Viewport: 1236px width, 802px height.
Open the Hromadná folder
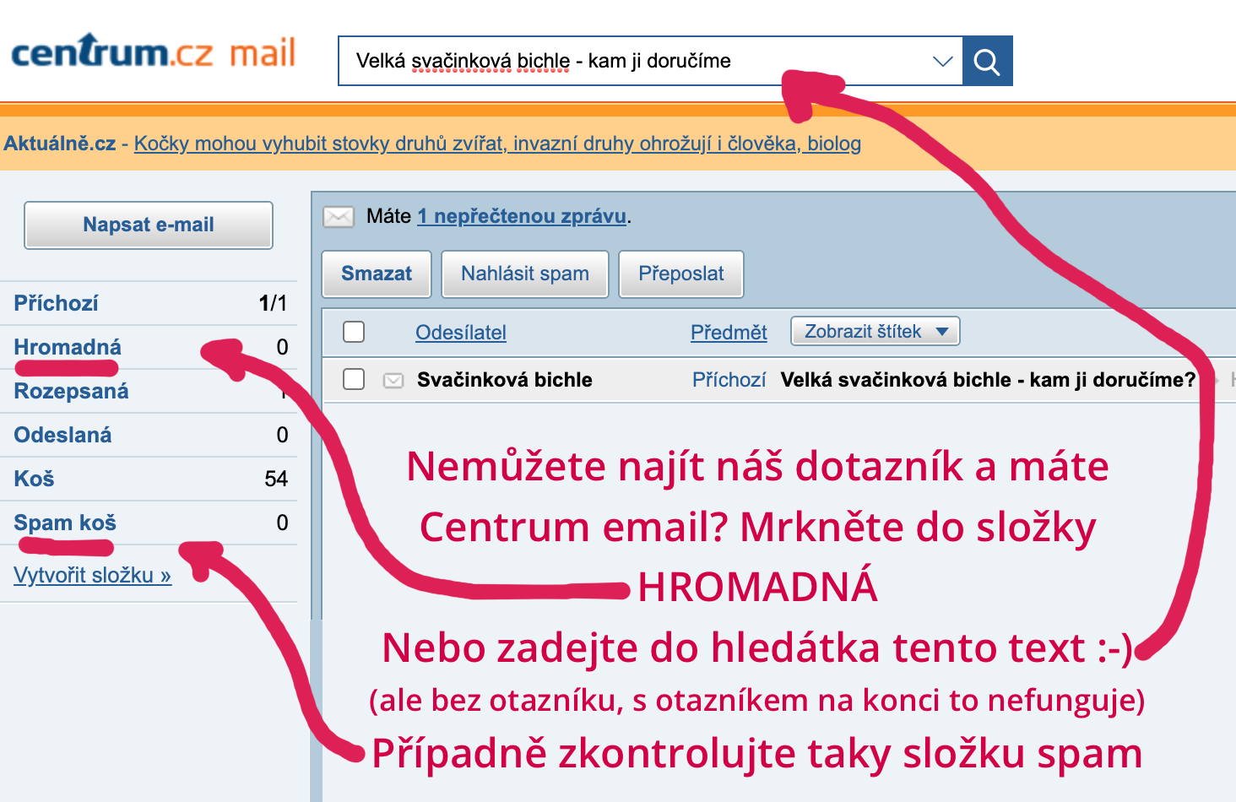[68, 347]
